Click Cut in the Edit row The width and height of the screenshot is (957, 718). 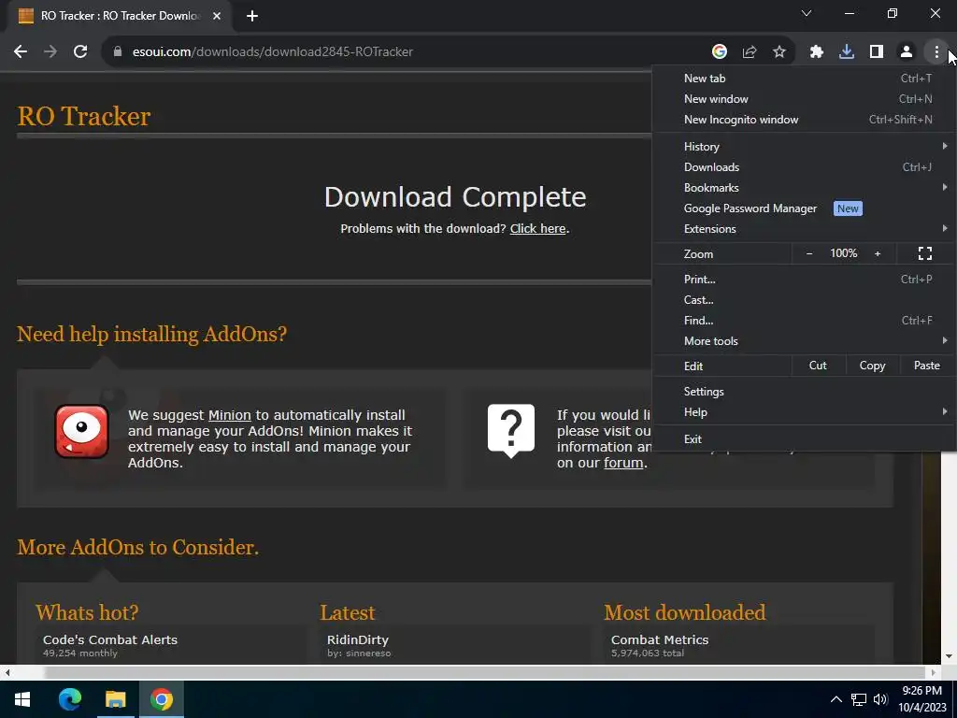tap(819, 366)
